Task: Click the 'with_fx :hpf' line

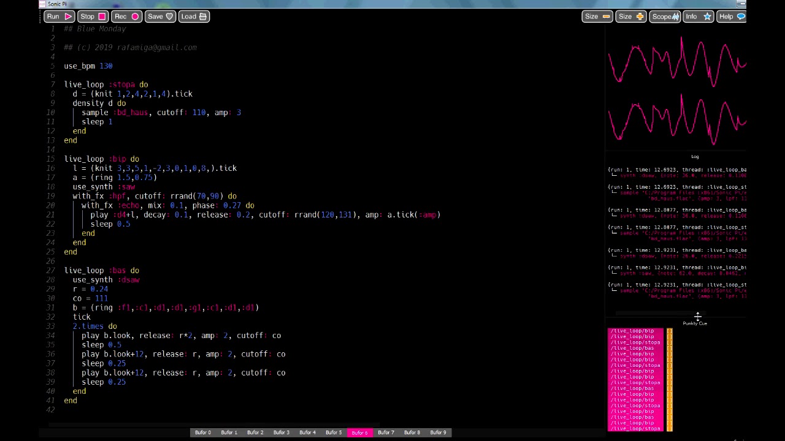Action: click(155, 196)
